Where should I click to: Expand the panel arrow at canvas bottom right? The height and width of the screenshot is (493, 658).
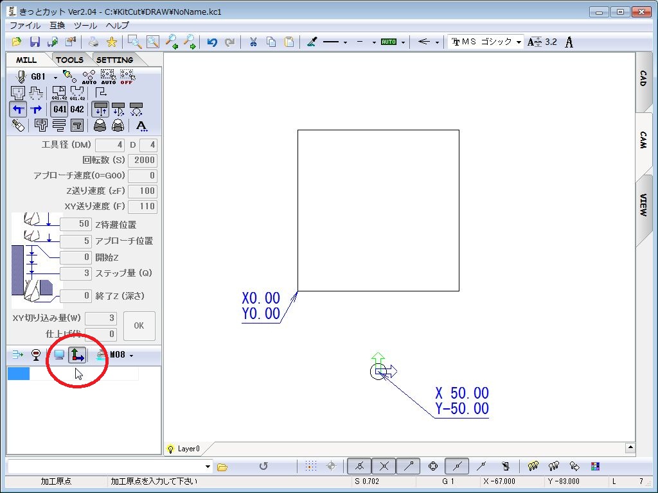click(630, 447)
